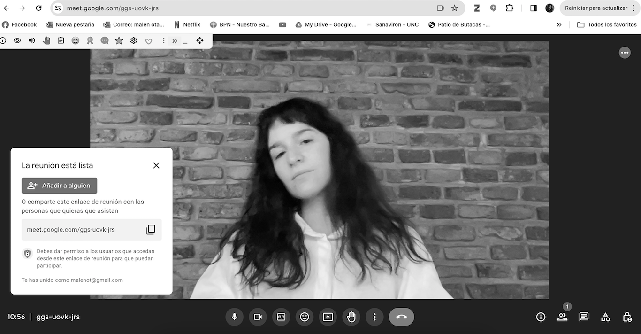Expand extension toolbar with double chevron
The image size is (641, 334).
tap(175, 41)
